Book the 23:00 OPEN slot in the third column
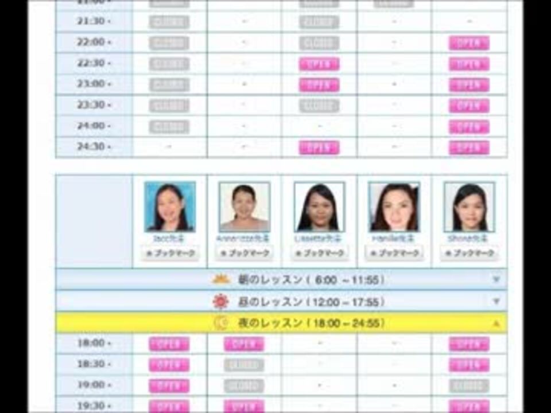The width and height of the screenshot is (551, 413). [319, 85]
